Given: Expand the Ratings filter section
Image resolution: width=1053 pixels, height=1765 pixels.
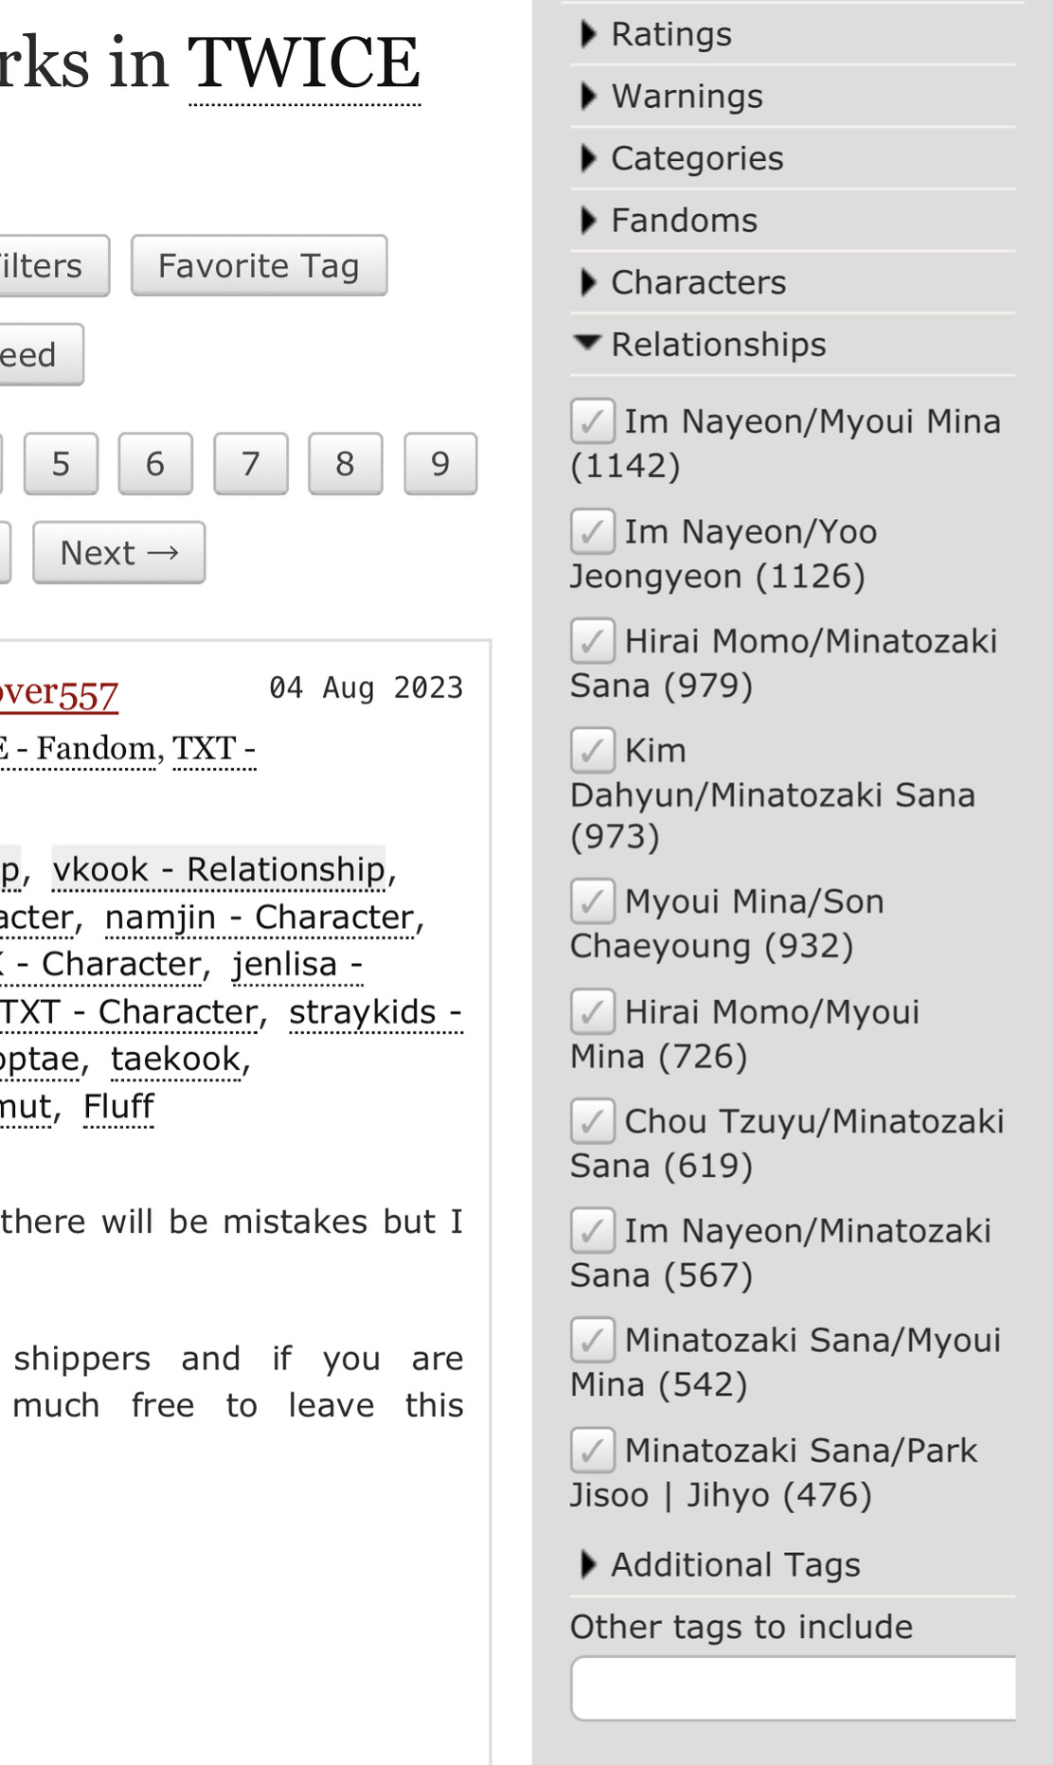Looking at the screenshot, I should coord(670,35).
